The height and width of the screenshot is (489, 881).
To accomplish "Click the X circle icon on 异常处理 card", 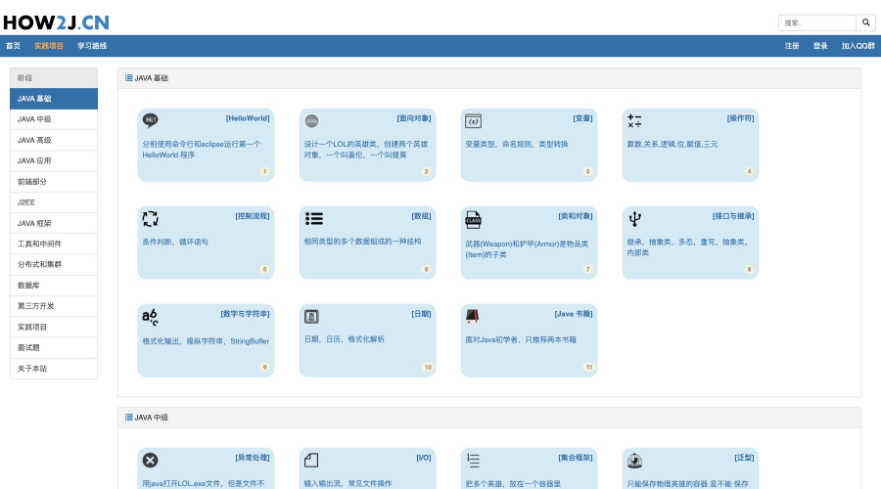I will pyautogui.click(x=150, y=461).
